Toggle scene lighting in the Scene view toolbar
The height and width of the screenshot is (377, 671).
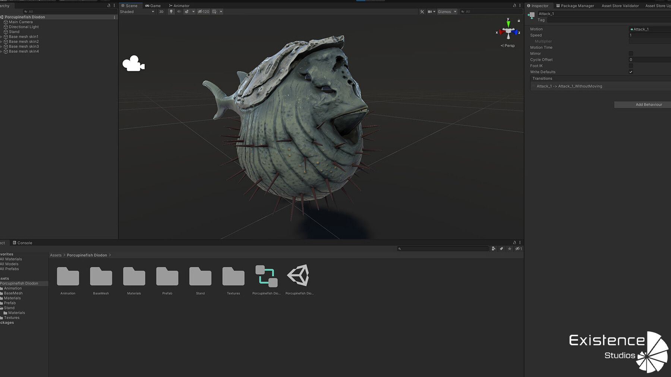tap(171, 12)
